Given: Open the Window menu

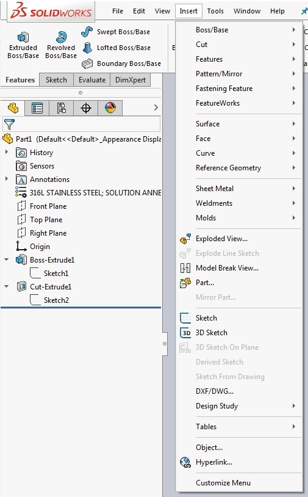Looking at the screenshot, I should (247, 11).
